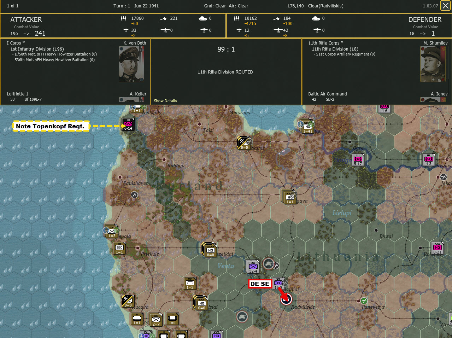Viewport: 452px width, 338px height.
Task: Click the '11th Rifle Division ROUTED' result
Action: pyautogui.click(x=225, y=72)
